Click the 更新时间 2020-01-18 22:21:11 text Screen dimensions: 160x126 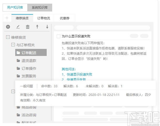[96, 95]
